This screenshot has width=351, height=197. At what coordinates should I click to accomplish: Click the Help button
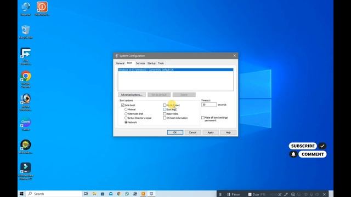[x=228, y=132]
